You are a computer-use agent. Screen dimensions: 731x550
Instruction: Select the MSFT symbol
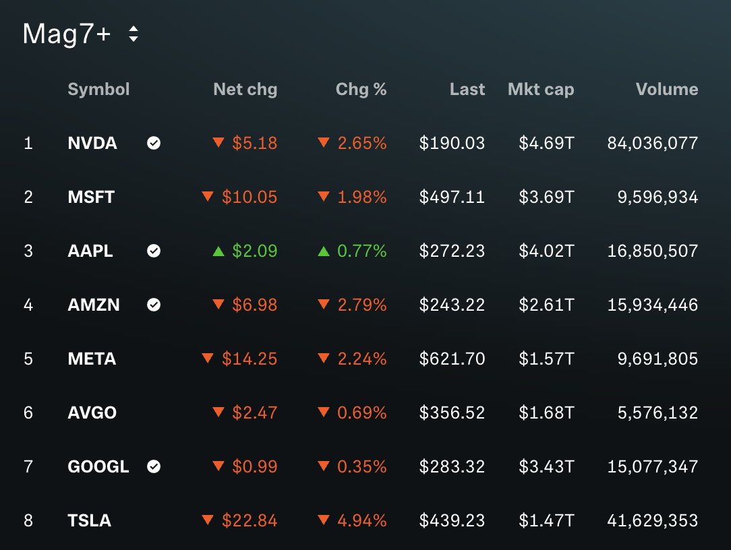(x=91, y=197)
